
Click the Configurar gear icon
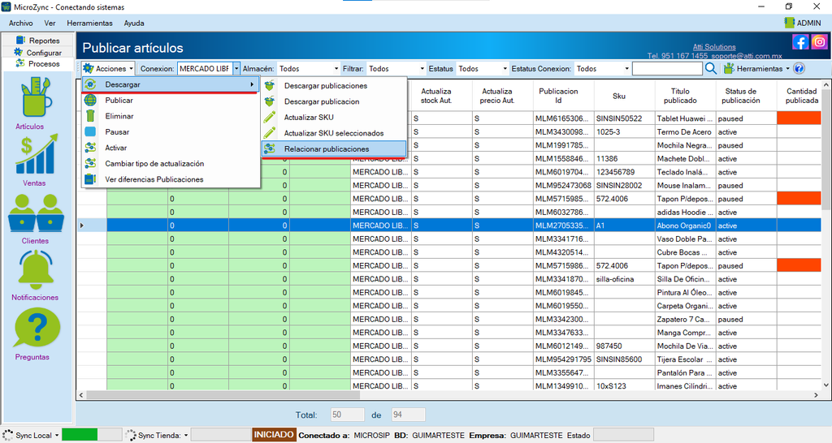(19, 52)
